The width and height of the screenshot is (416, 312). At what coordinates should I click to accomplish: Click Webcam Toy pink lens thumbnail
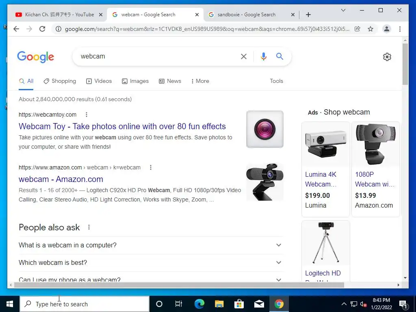[265, 129]
